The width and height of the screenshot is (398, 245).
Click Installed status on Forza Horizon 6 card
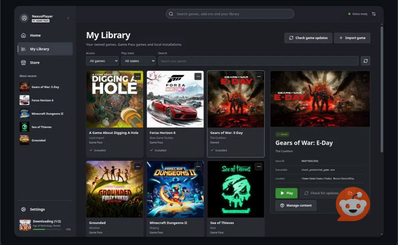(158, 150)
